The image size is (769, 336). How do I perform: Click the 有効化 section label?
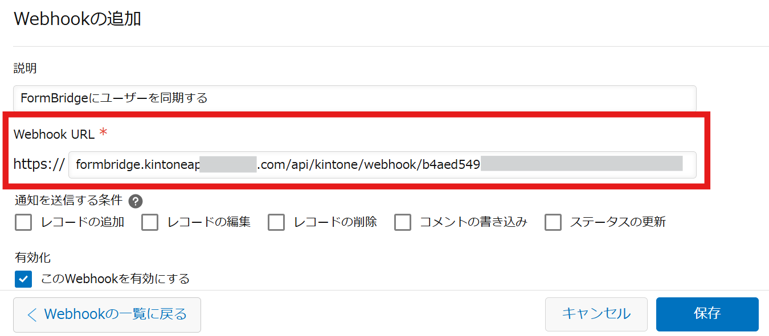32,258
